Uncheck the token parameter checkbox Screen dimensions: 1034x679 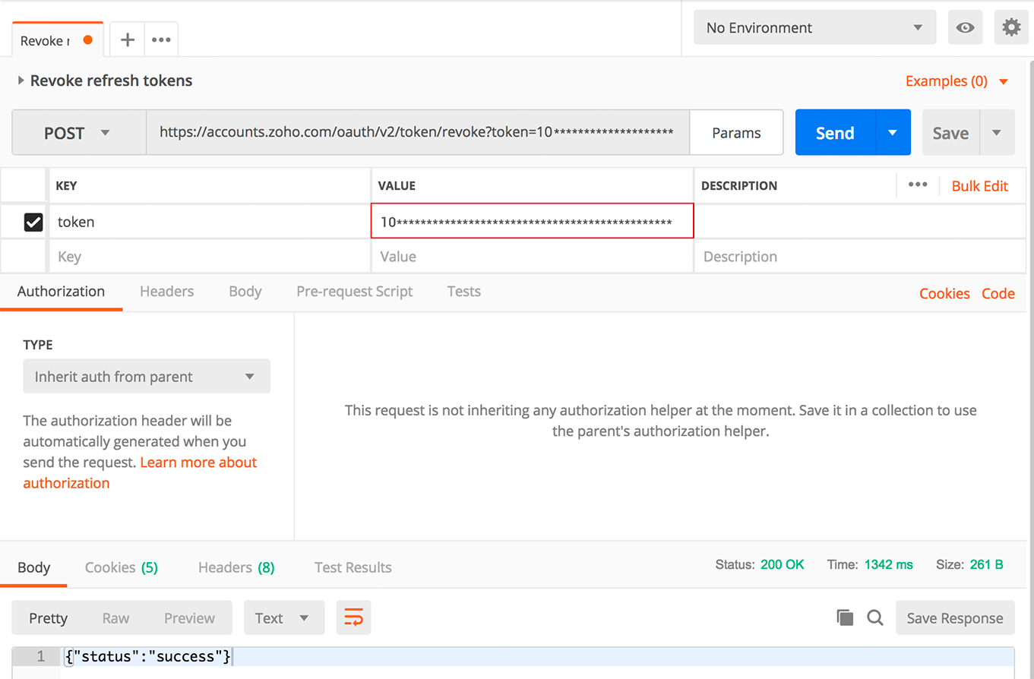33,222
